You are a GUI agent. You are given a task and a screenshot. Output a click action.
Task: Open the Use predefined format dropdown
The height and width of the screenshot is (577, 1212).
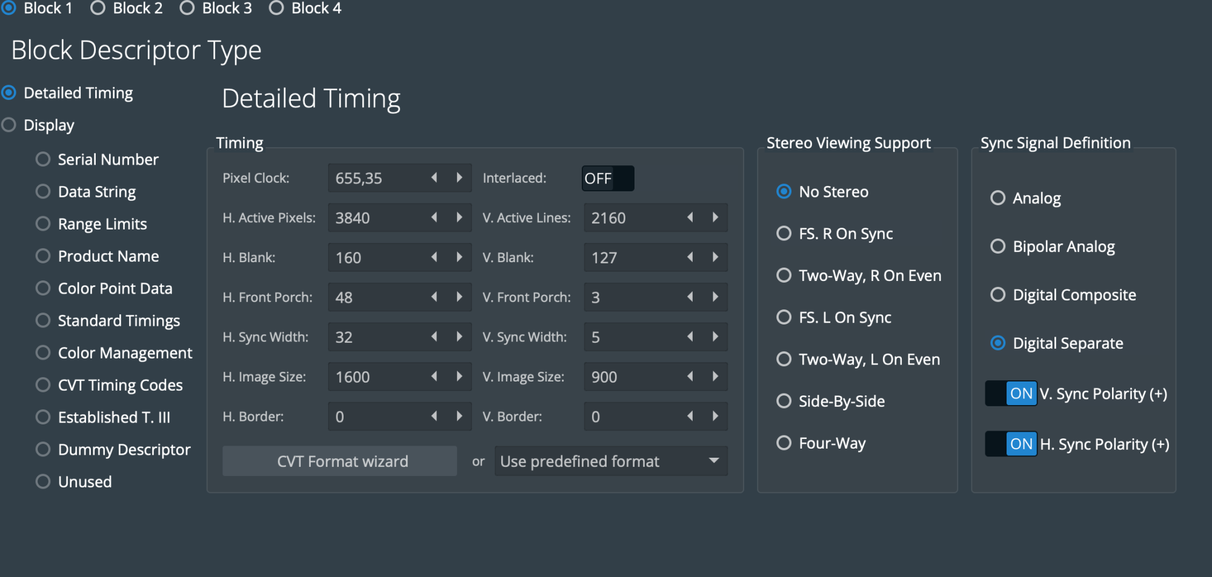pos(610,461)
